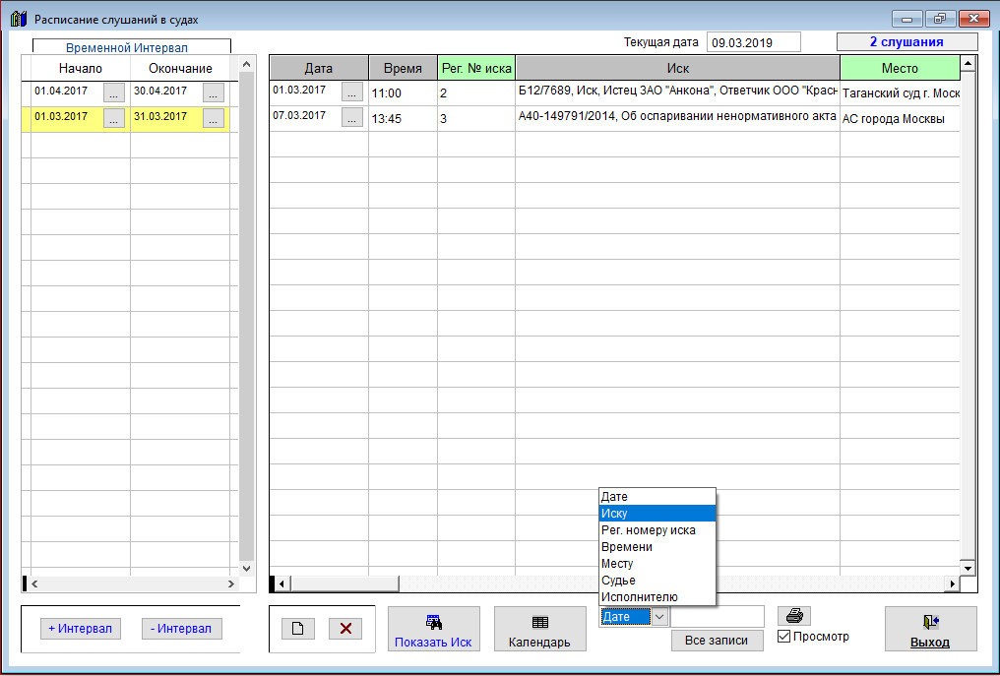Screen dimensions: 1000x676
Task: Click the Окончание column header
Action: (x=180, y=68)
